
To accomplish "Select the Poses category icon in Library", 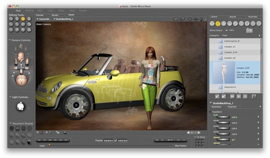I will coord(218,24).
